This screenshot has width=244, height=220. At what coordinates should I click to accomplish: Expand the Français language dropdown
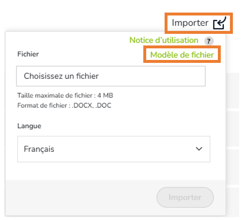click(114, 149)
